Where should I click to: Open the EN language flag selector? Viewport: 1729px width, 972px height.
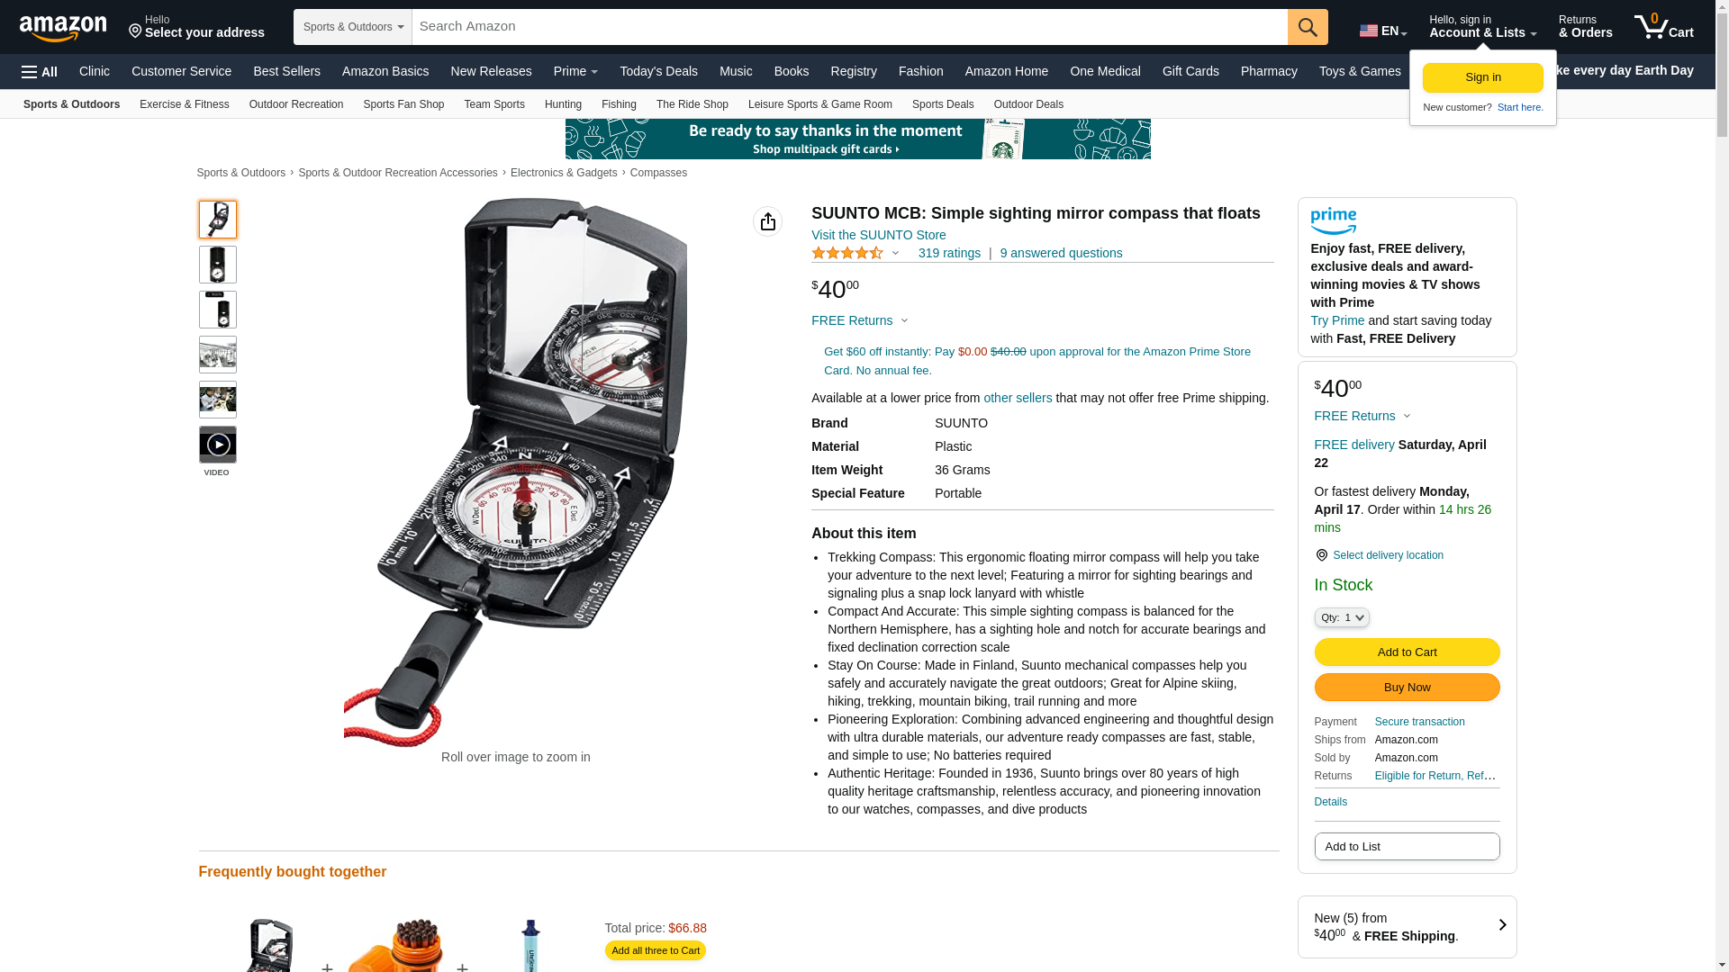point(1382,31)
